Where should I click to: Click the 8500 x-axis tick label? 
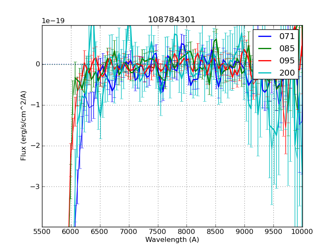215,231
